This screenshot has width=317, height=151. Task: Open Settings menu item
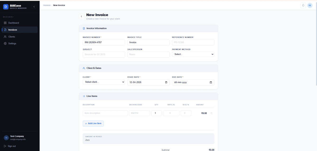click(20, 44)
